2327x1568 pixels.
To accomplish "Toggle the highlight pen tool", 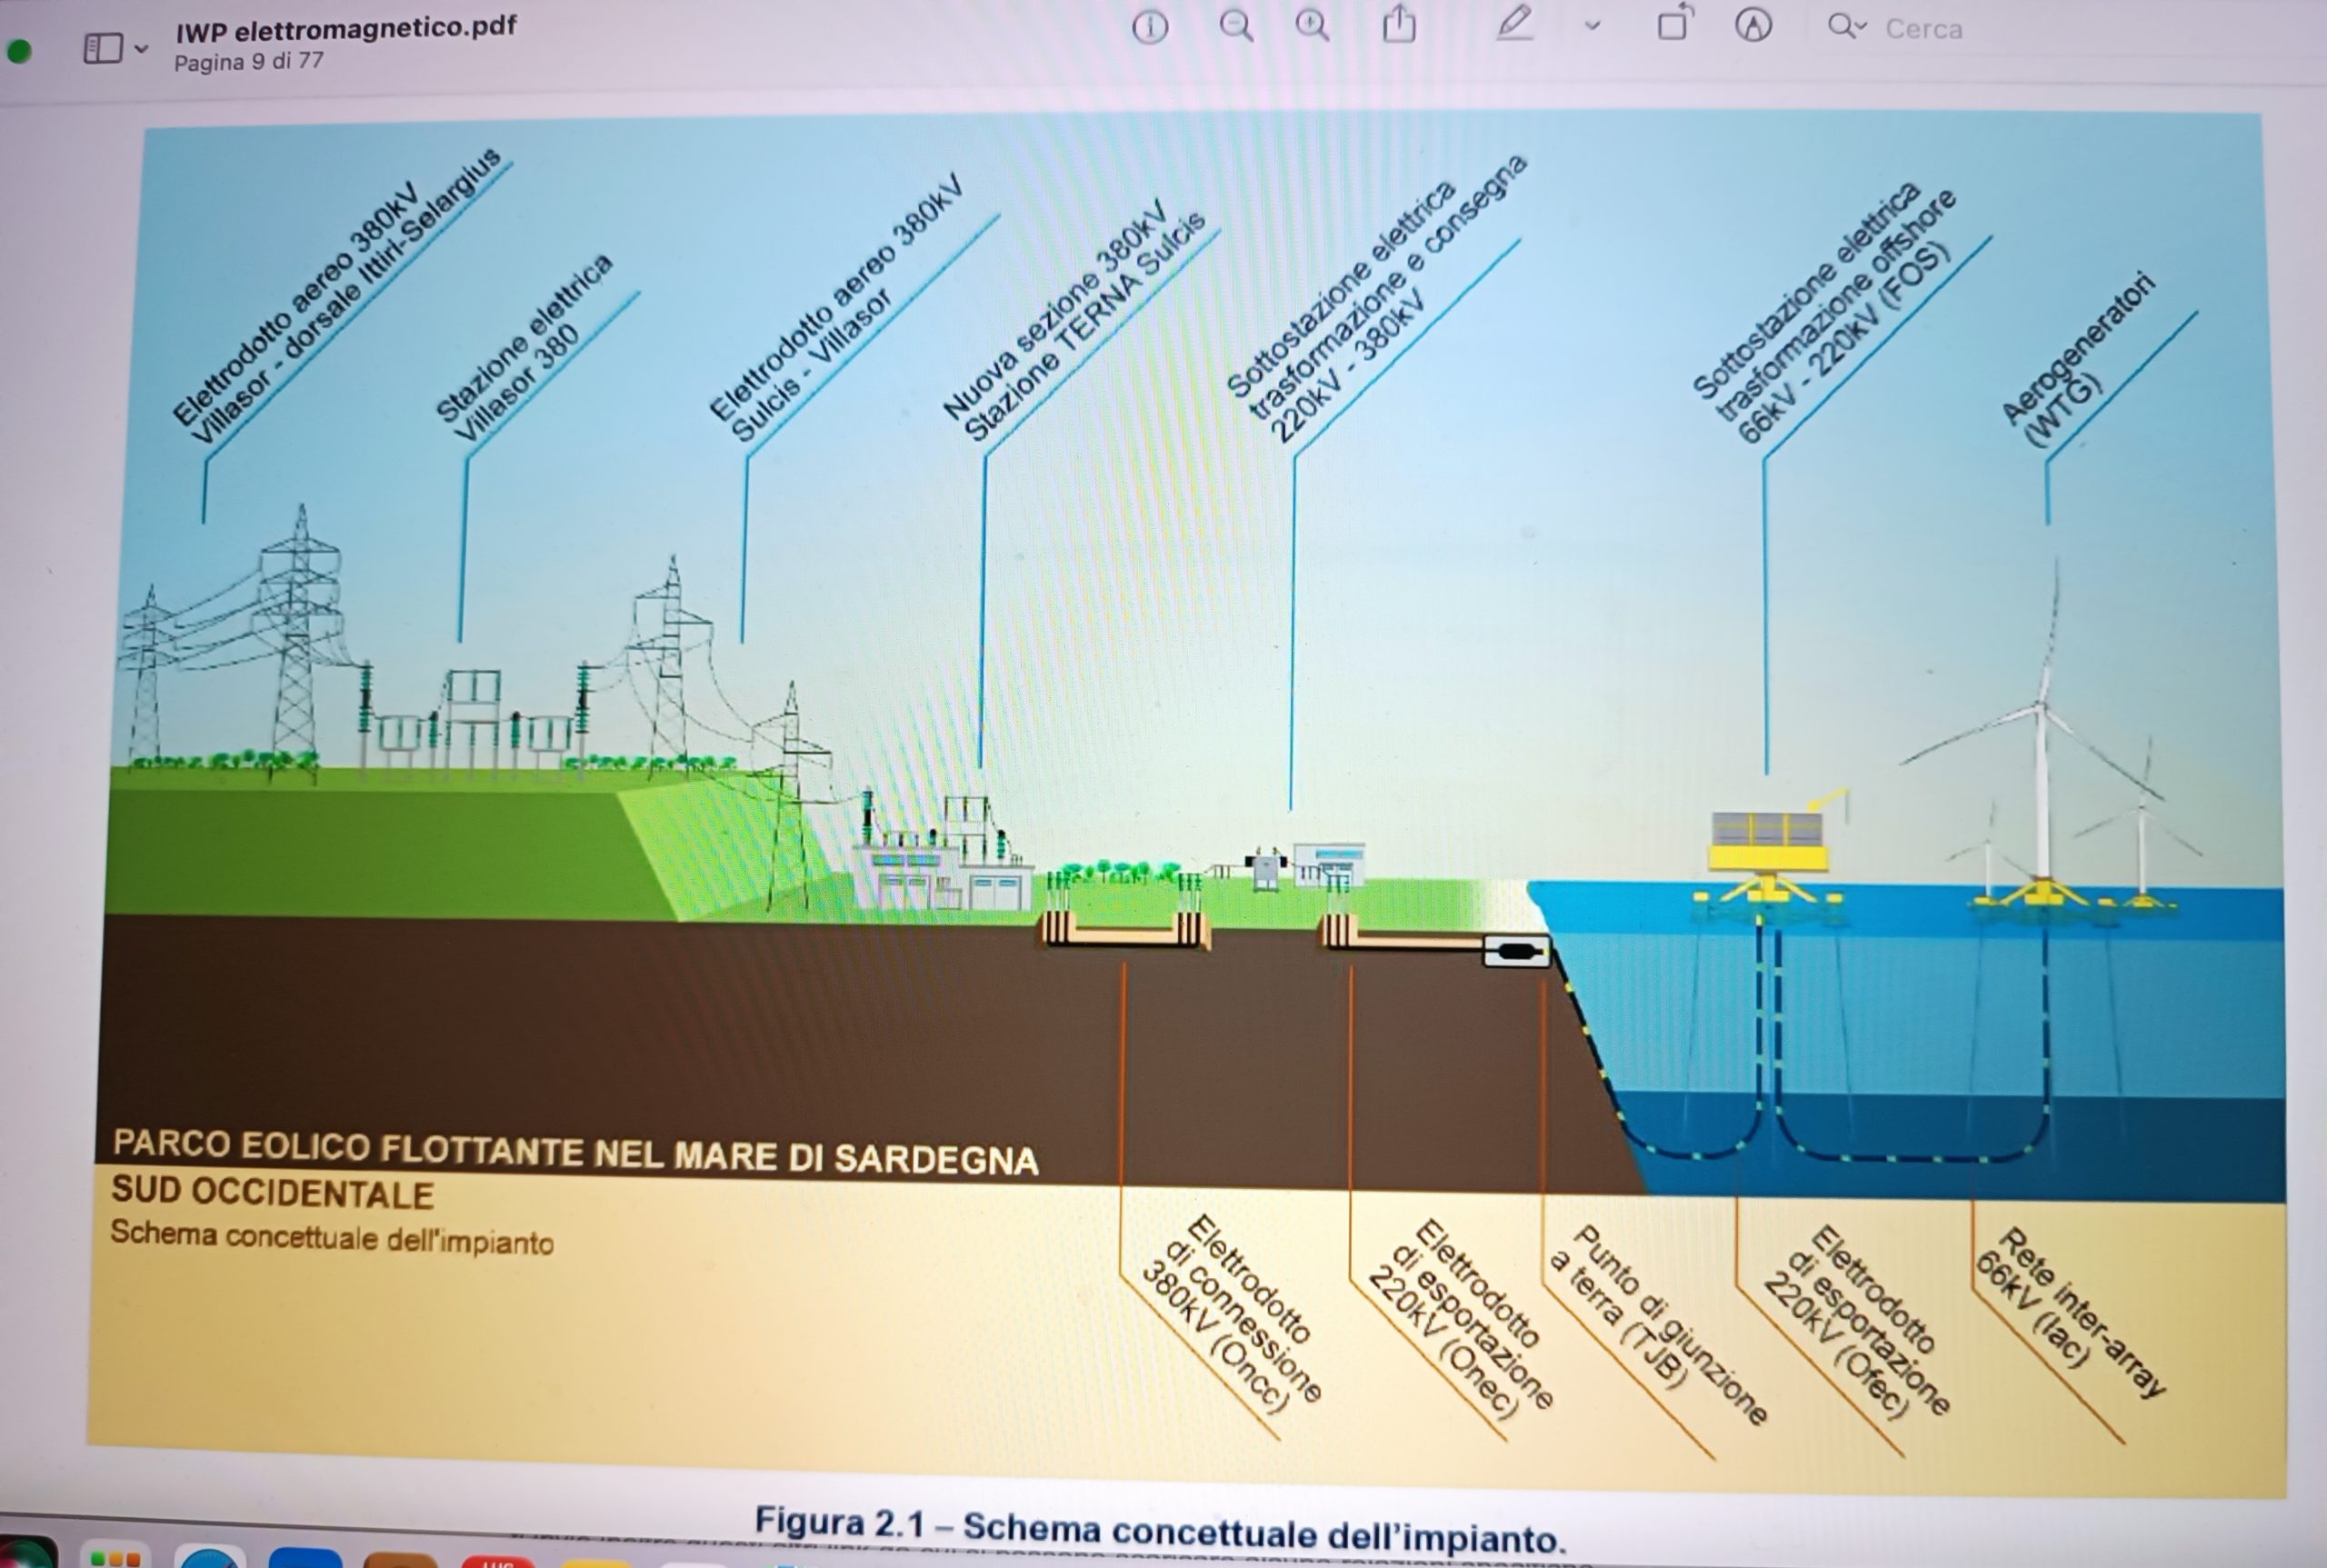I will 1514,24.
